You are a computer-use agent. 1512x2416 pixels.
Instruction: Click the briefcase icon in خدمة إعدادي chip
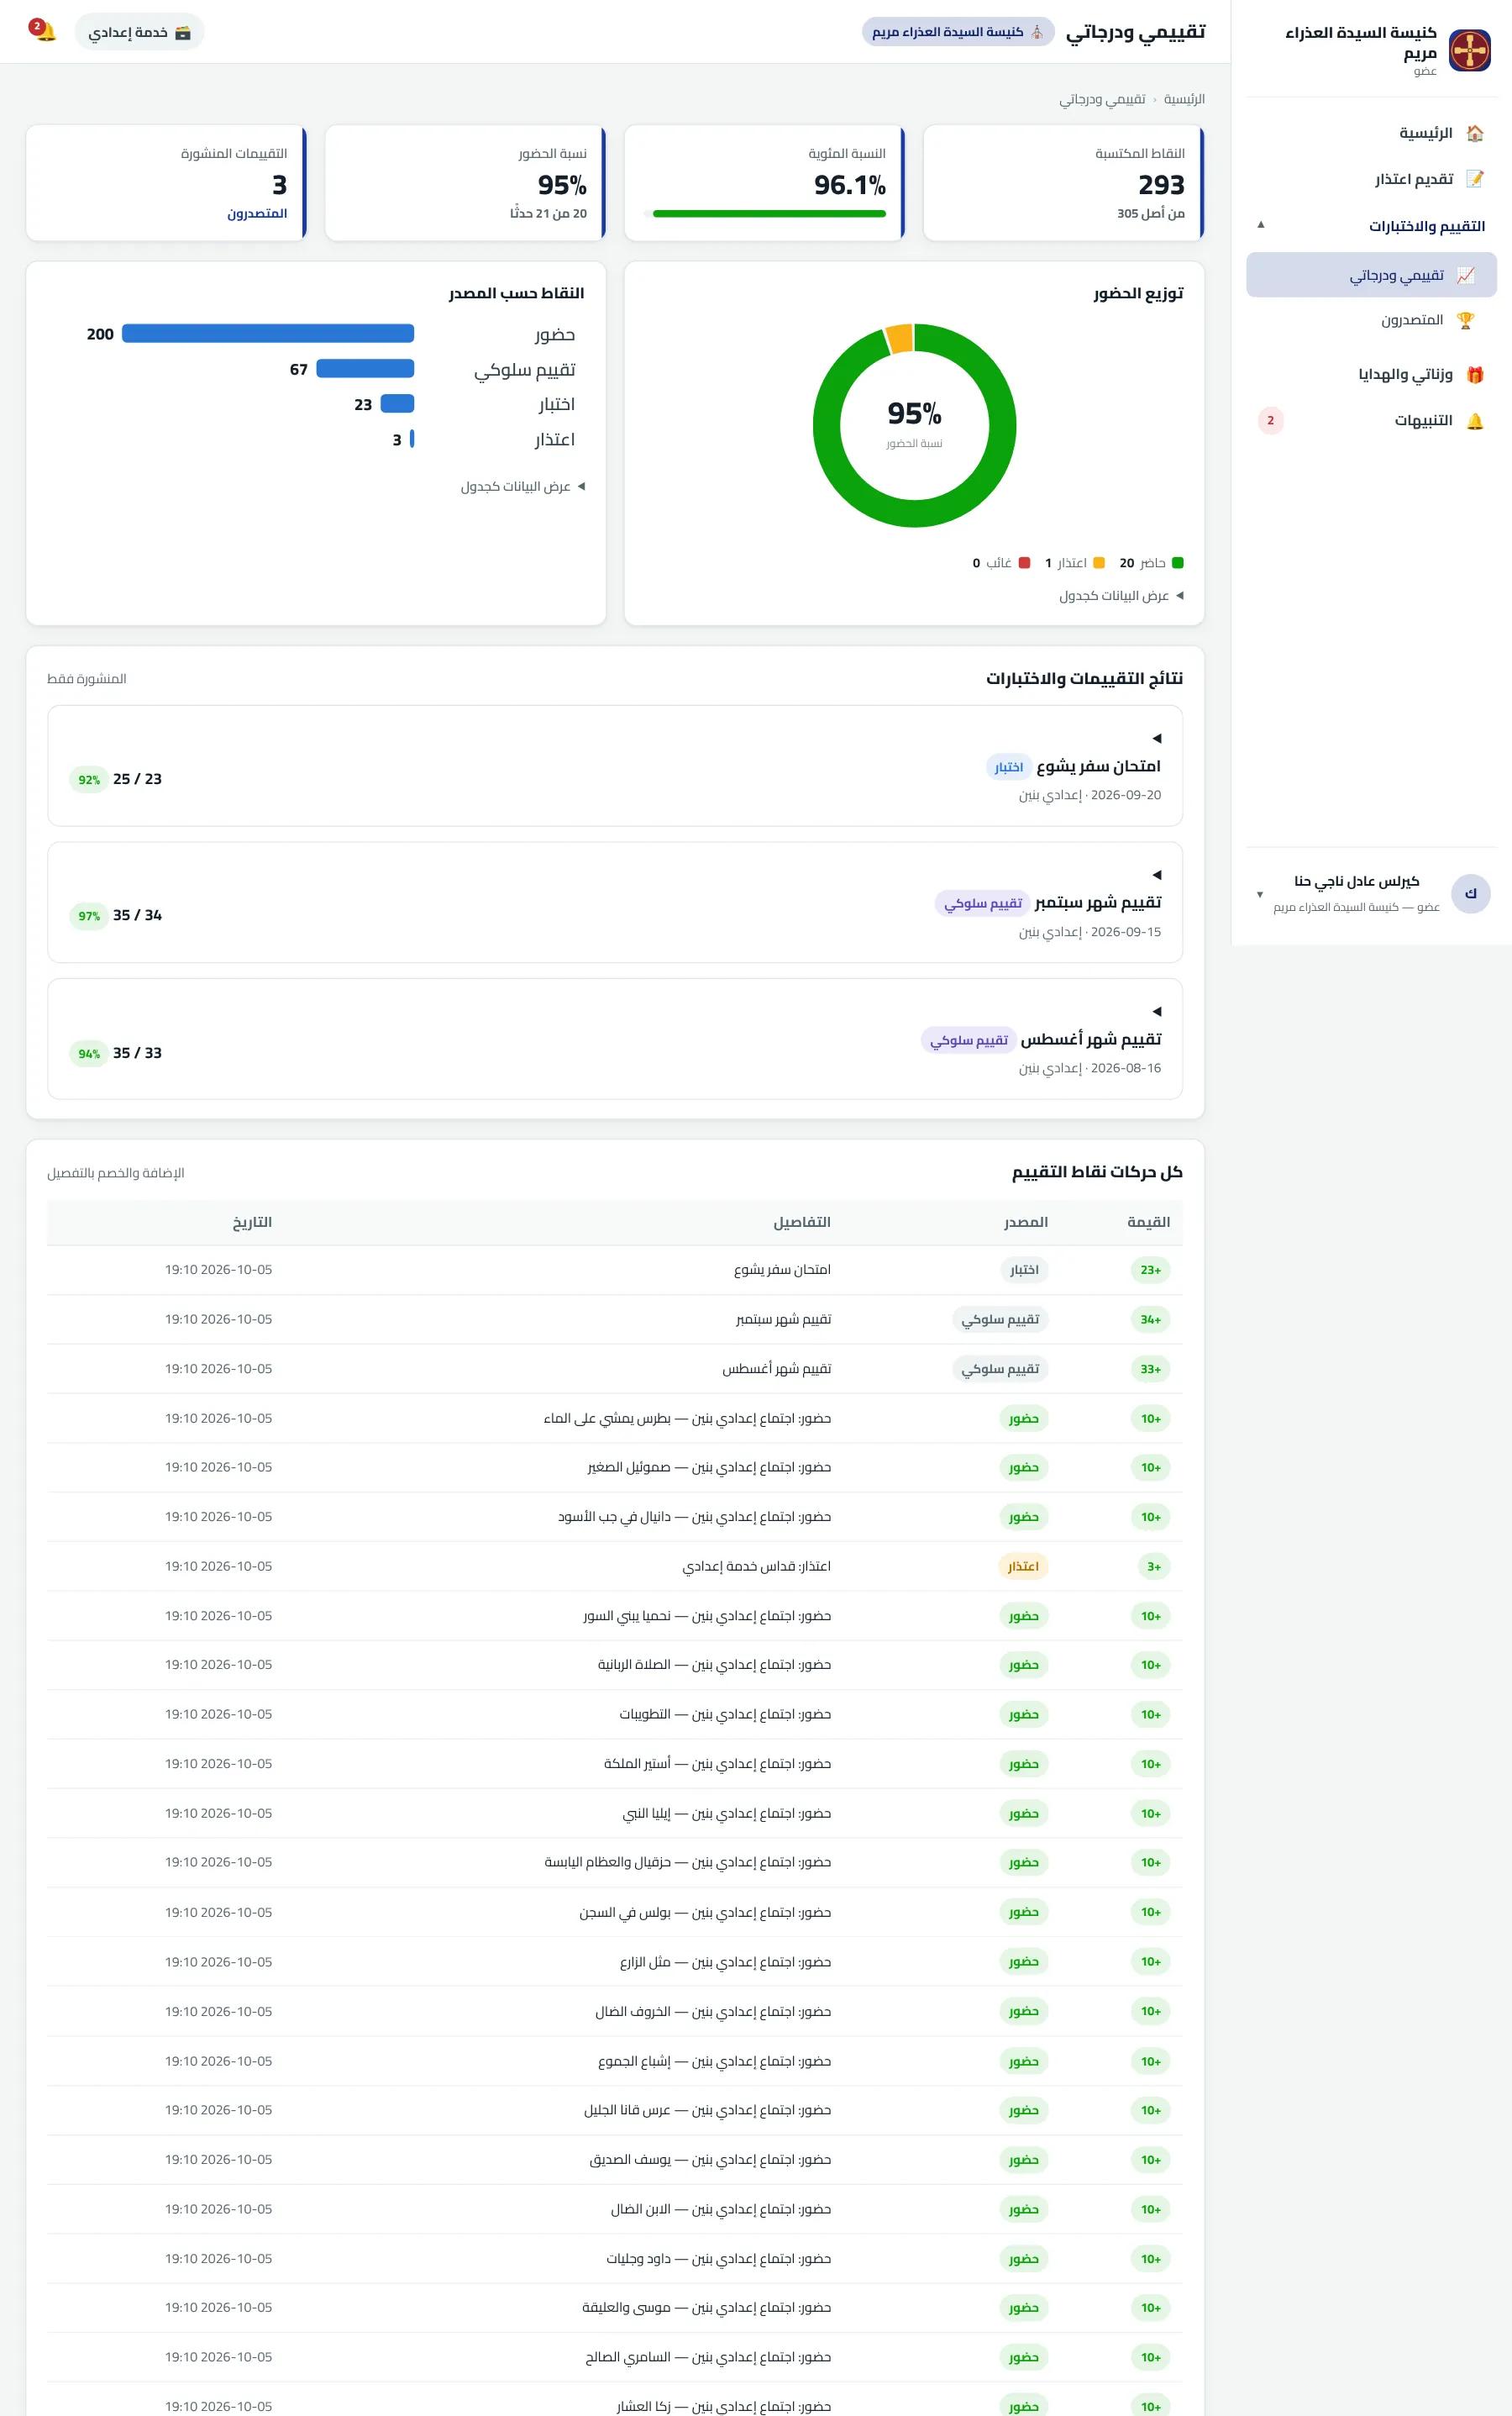tap(182, 33)
